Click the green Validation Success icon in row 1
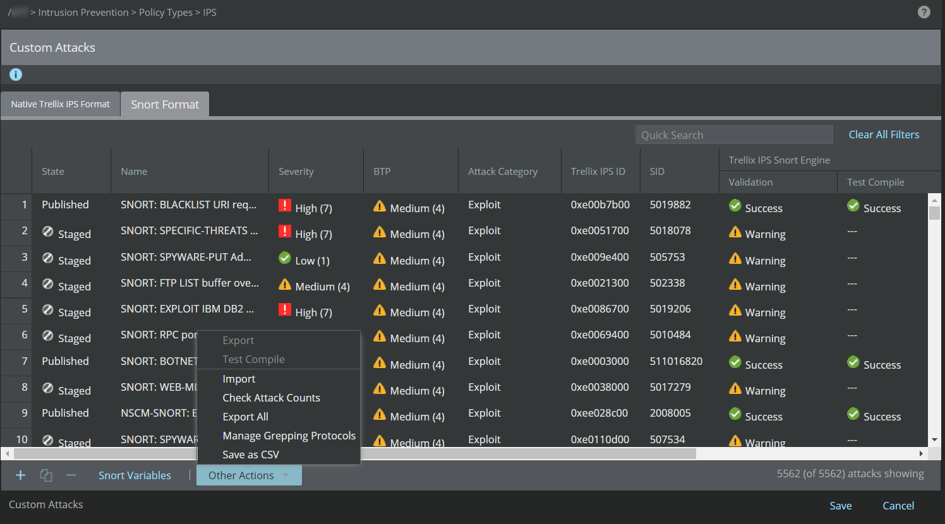Screen dimensions: 945x524 [735, 205]
